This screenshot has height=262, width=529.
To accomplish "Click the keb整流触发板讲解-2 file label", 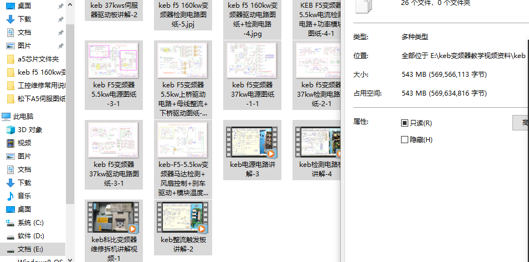I will [183, 244].
